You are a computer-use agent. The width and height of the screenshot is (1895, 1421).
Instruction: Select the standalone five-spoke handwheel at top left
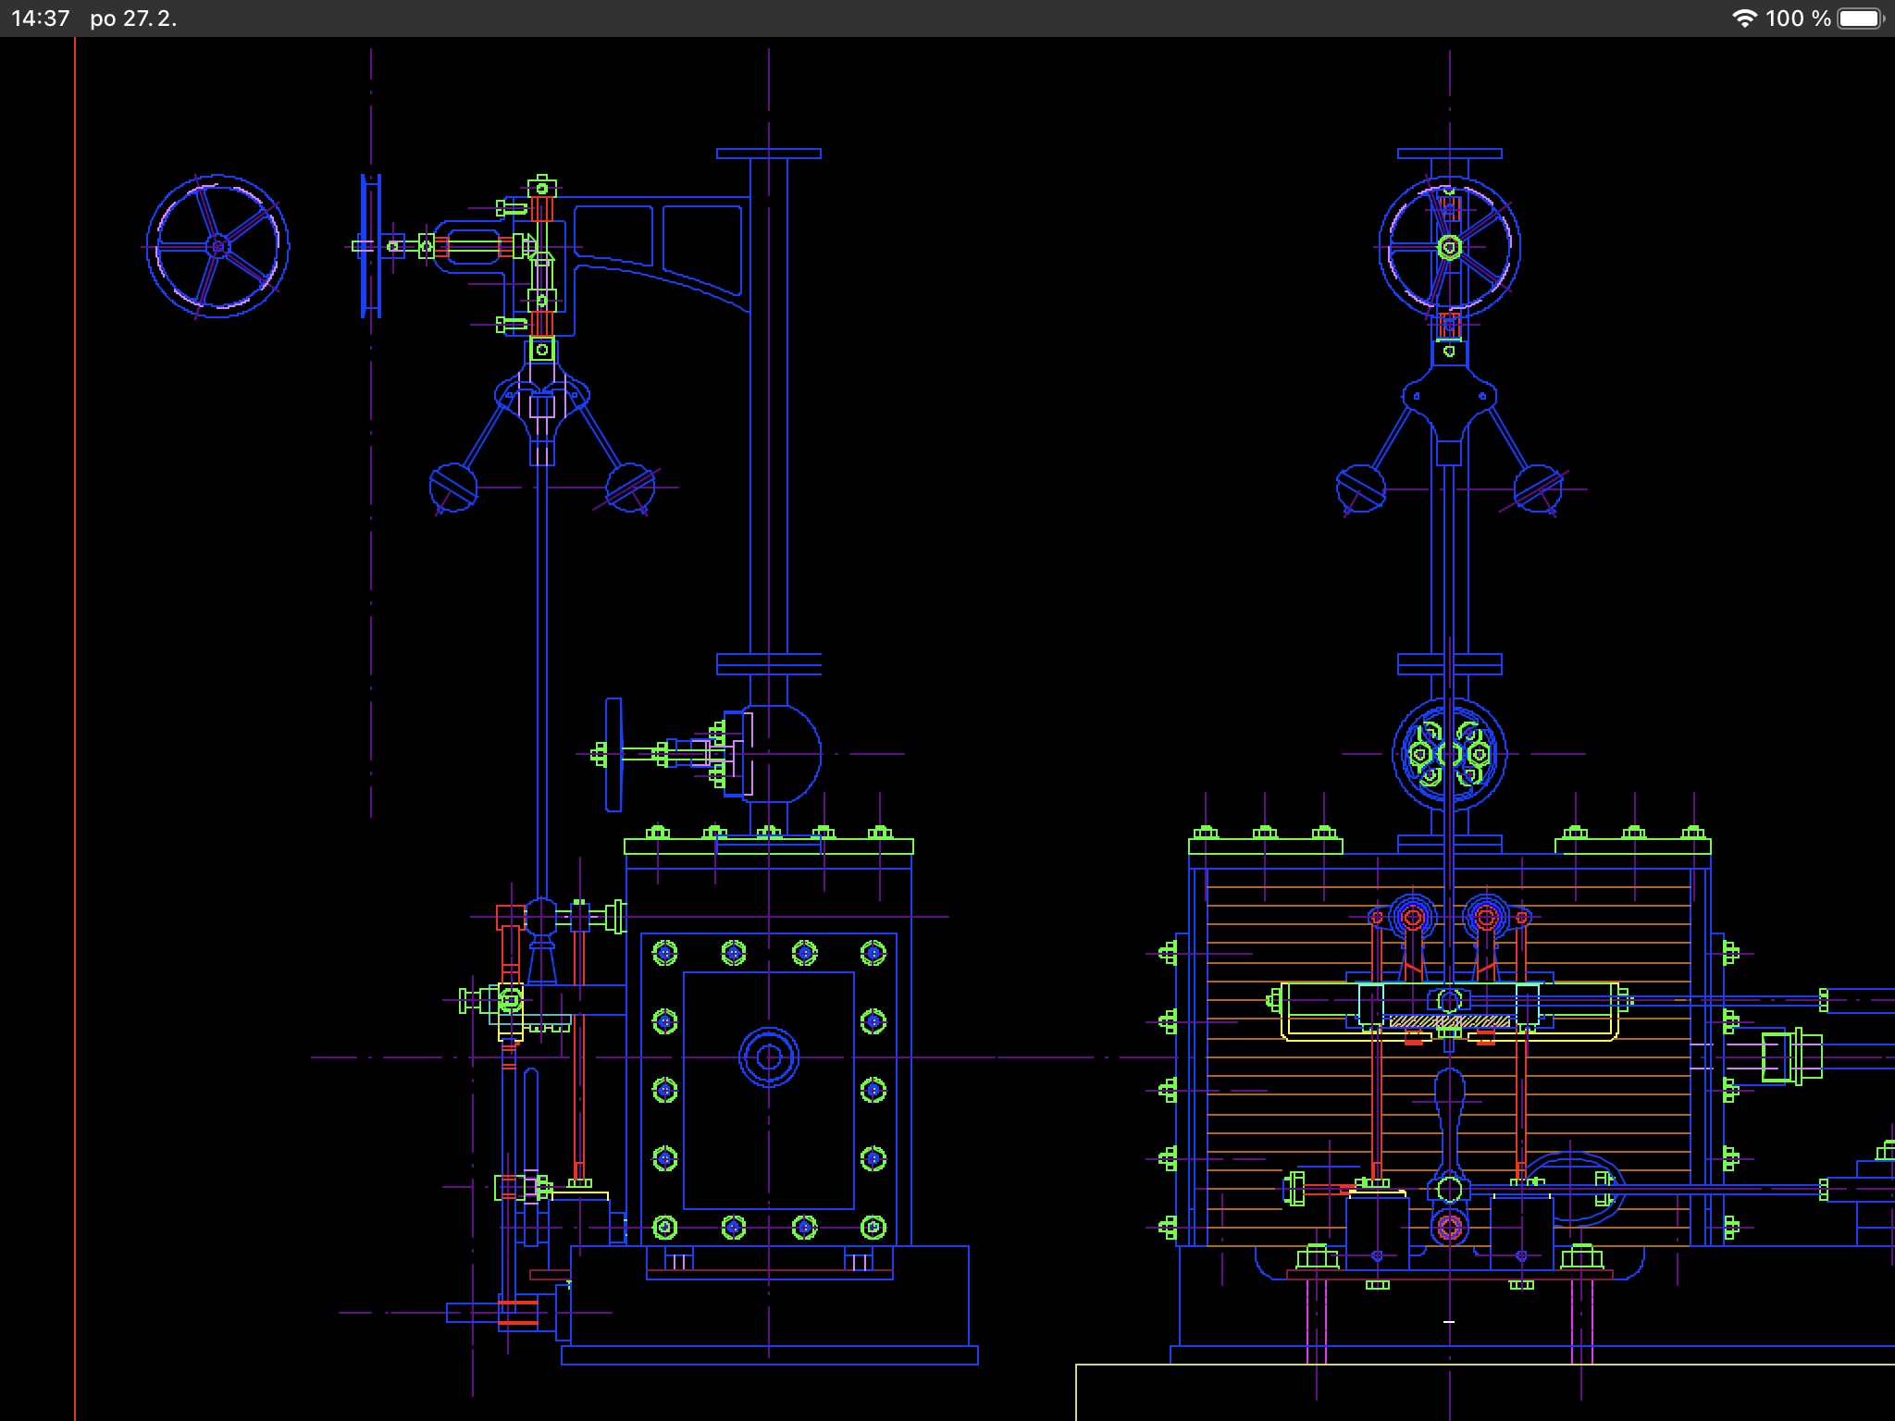[x=217, y=246]
